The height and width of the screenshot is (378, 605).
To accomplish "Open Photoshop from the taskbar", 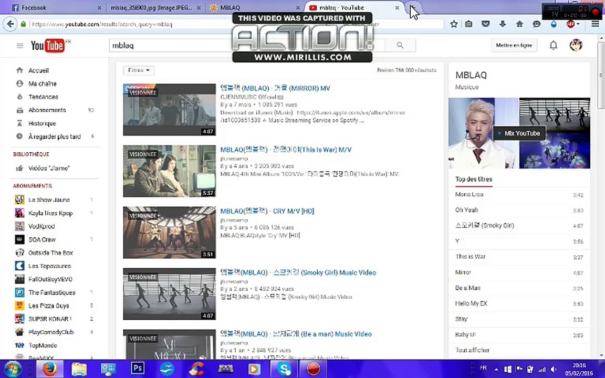I will 138,369.
